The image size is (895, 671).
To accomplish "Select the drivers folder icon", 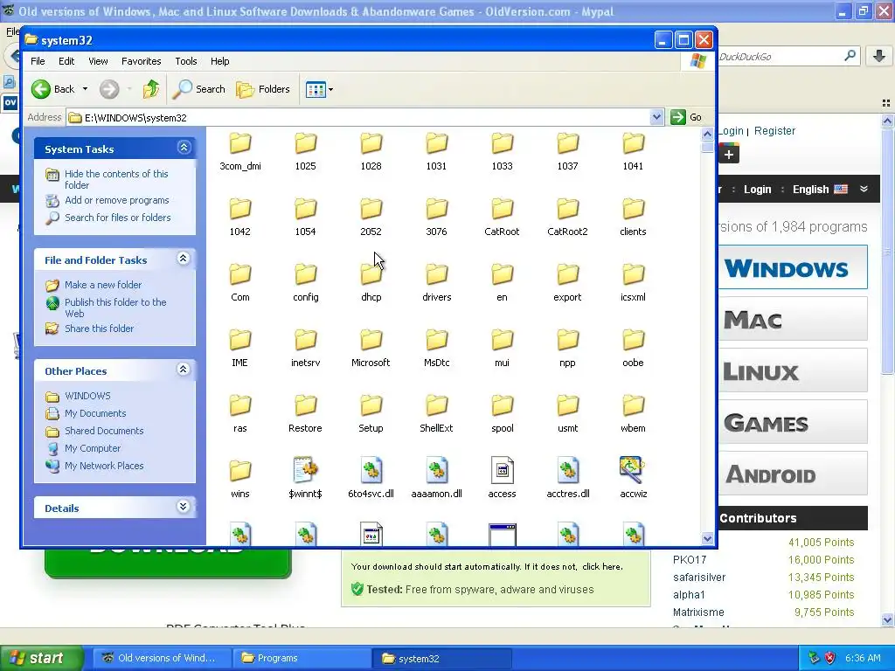I will (437, 274).
